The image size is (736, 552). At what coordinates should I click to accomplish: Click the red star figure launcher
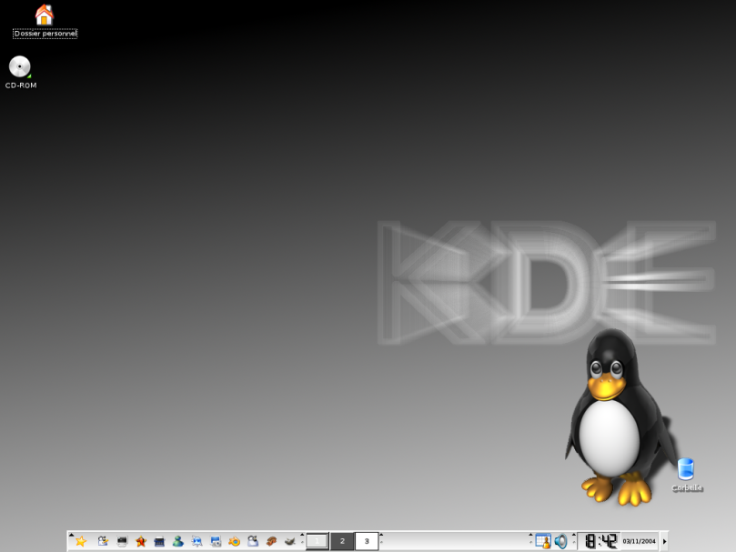pyautogui.click(x=141, y=541)
